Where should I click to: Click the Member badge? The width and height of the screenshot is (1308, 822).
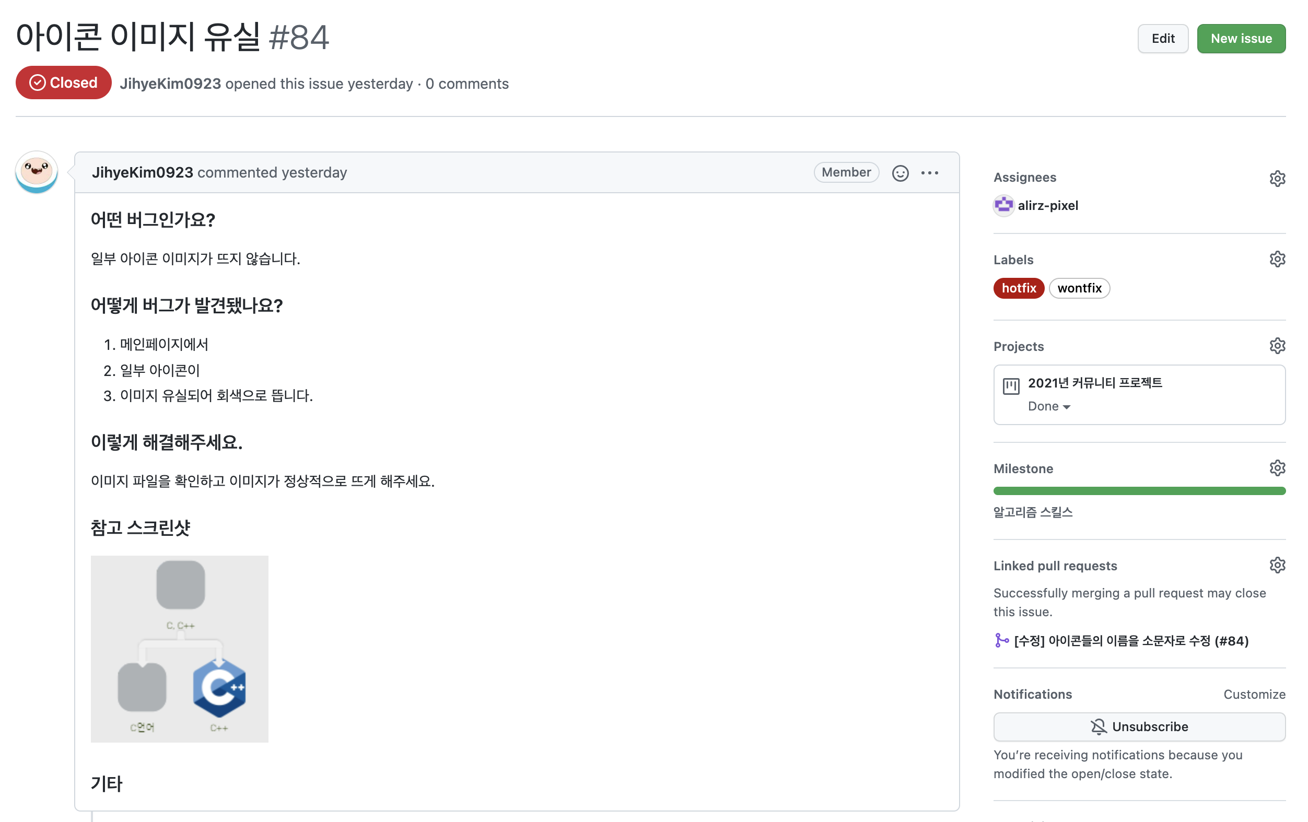[846, 173]
